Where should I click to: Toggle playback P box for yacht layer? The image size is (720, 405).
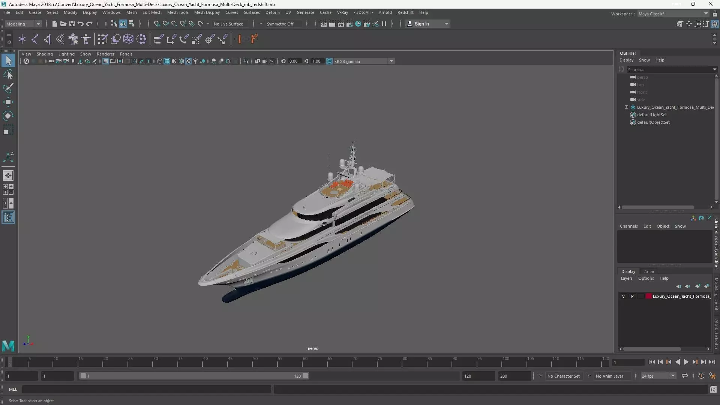coord(632,296)
